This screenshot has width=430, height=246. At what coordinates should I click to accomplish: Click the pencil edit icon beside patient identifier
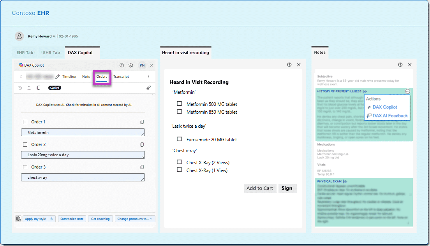coord(57,76)
